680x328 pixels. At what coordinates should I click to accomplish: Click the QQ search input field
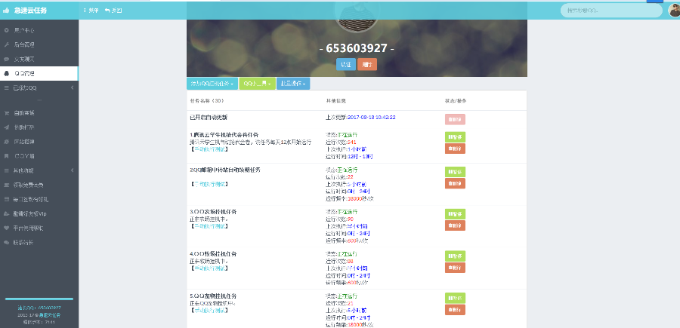point(612,10)
